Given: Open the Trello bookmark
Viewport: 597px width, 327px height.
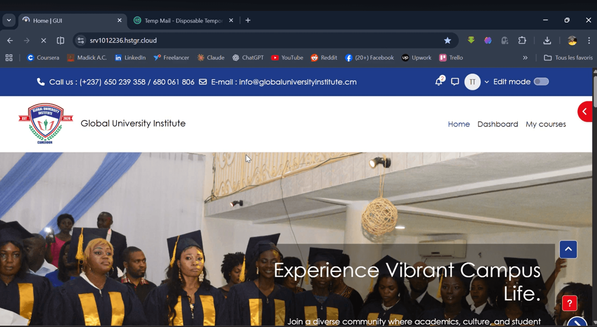Looking at the screenshot, I should tap(451, 58).
